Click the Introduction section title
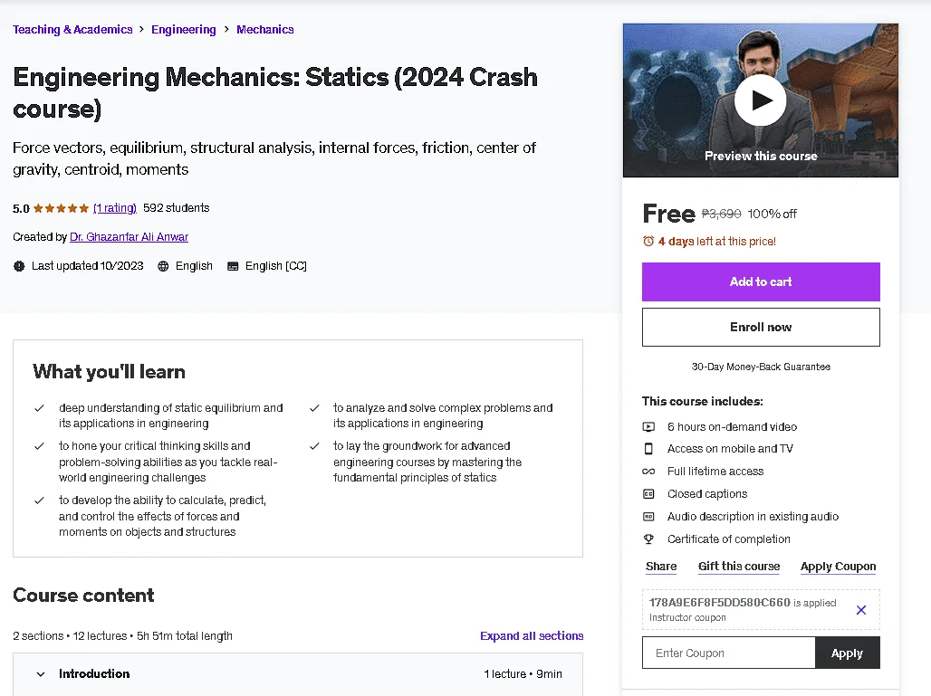The height and width of the screenshot is (696, 931). tap(94, 673)
